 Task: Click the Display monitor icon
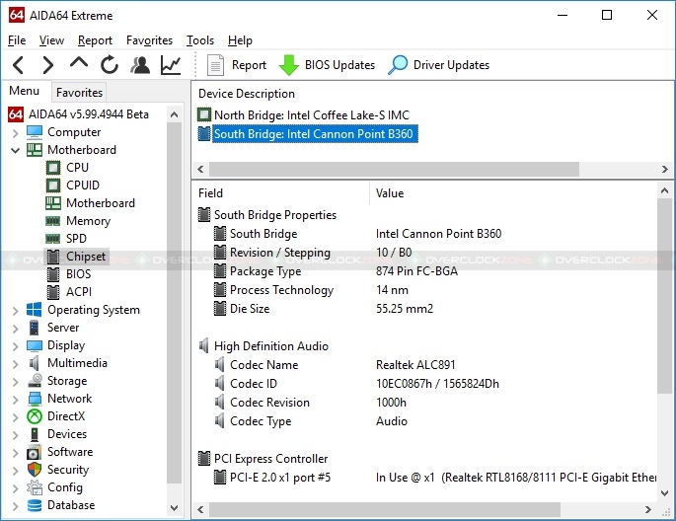[35, 345]
